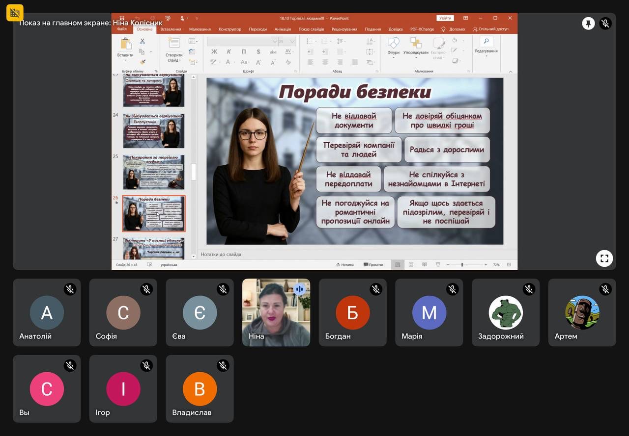
Task: Open the shared screen in fullscreen
Action: coord(604,258)
